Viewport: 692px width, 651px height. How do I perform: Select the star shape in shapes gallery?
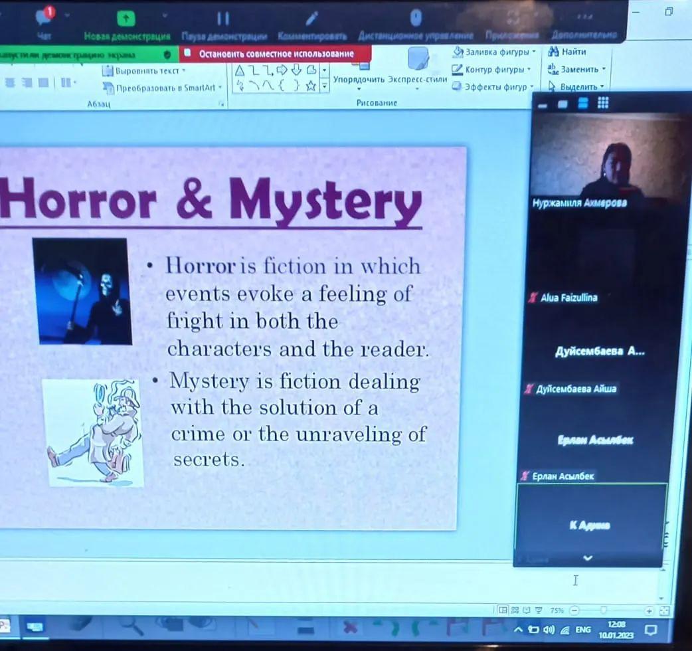tap(310, 86)
